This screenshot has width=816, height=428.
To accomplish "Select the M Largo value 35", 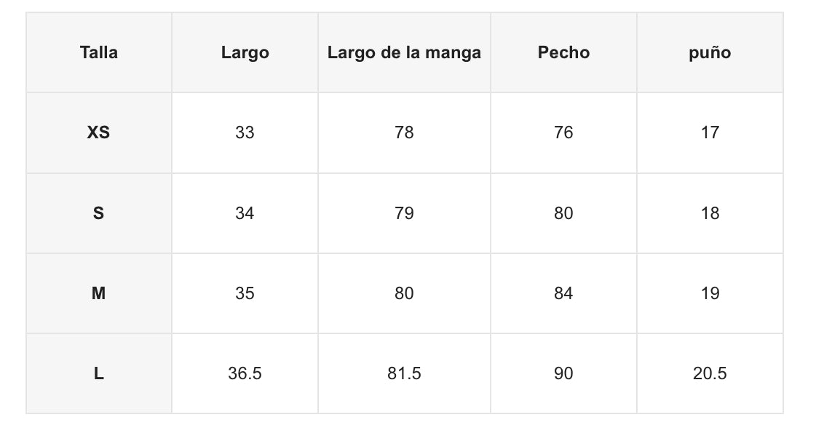I will tap(245, 293).
